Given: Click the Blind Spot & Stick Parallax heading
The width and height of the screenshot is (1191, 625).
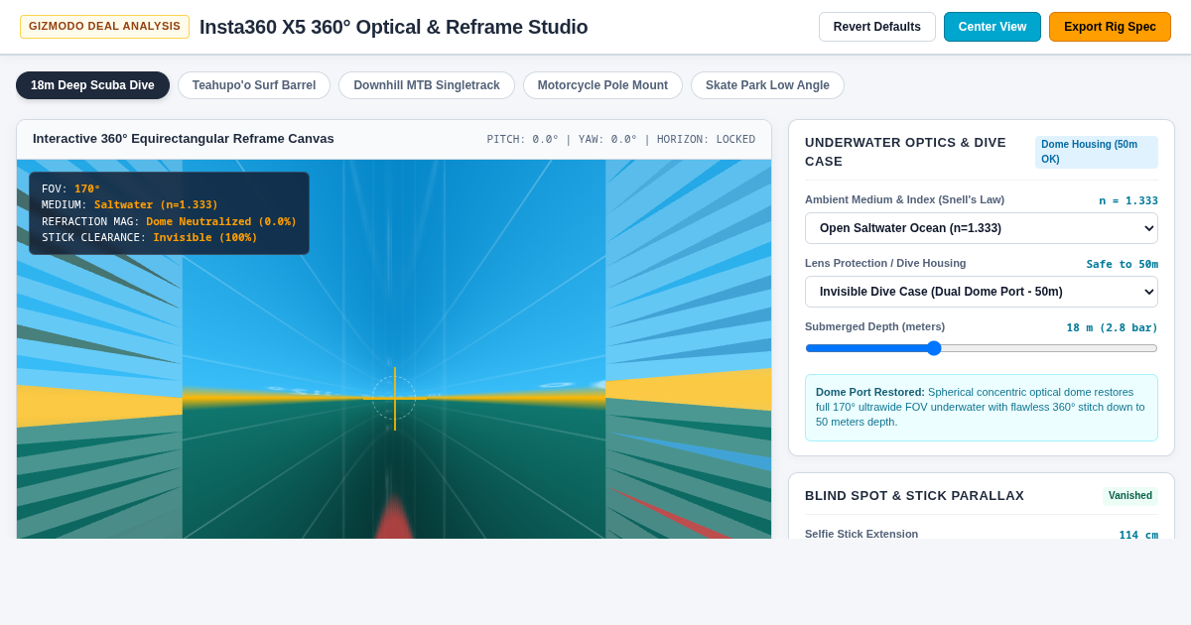Looking at the screenshot, I should point(914,496).
